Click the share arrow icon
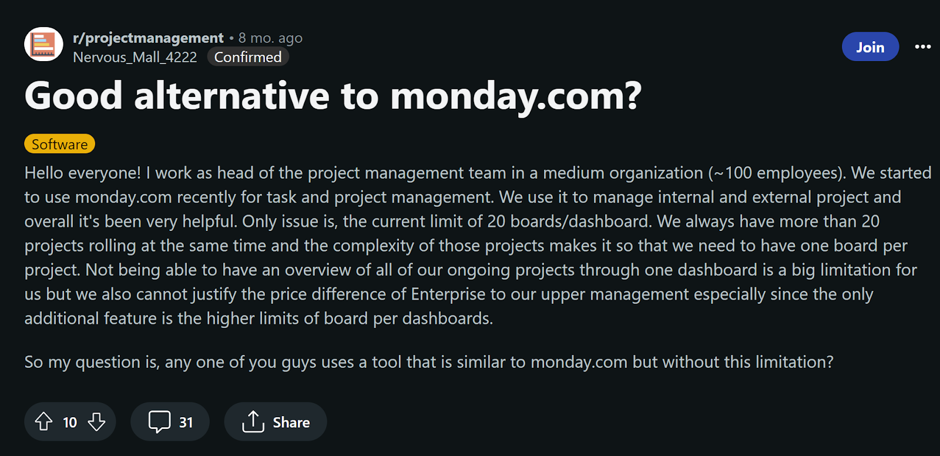 (253, 421)
